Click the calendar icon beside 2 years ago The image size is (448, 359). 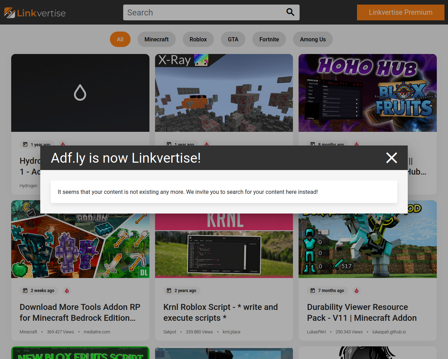(169, 290)
